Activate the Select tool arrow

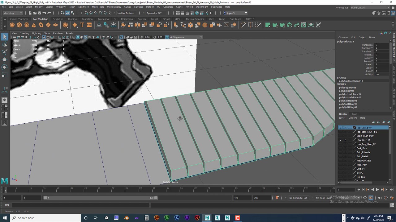coord(4,37)
